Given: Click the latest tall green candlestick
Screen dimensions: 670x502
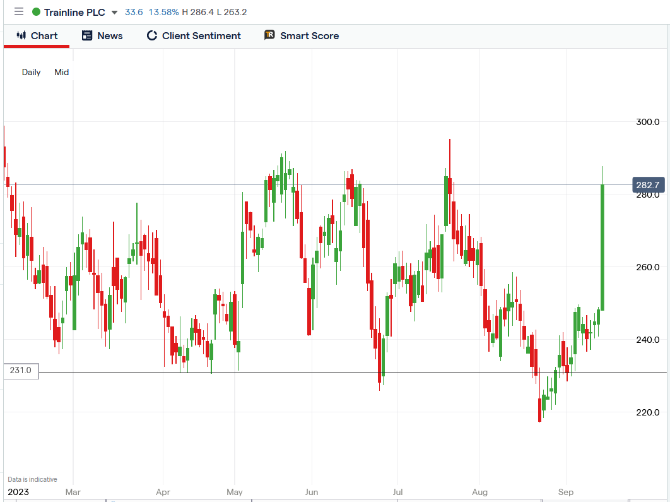Looking at the screenshot, I should [602, 247].
